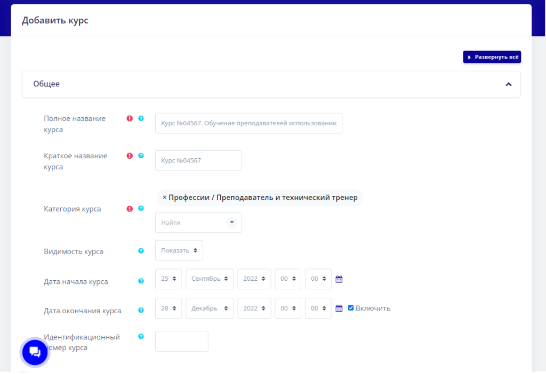Click the full course name input field
This screenshot has height=374, width=546.
pyautogui.click(x=248, y=123)
